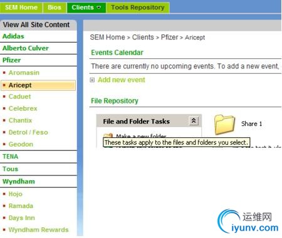Open the SEM Home tab
282x238 pixels.
click(21, 8)
